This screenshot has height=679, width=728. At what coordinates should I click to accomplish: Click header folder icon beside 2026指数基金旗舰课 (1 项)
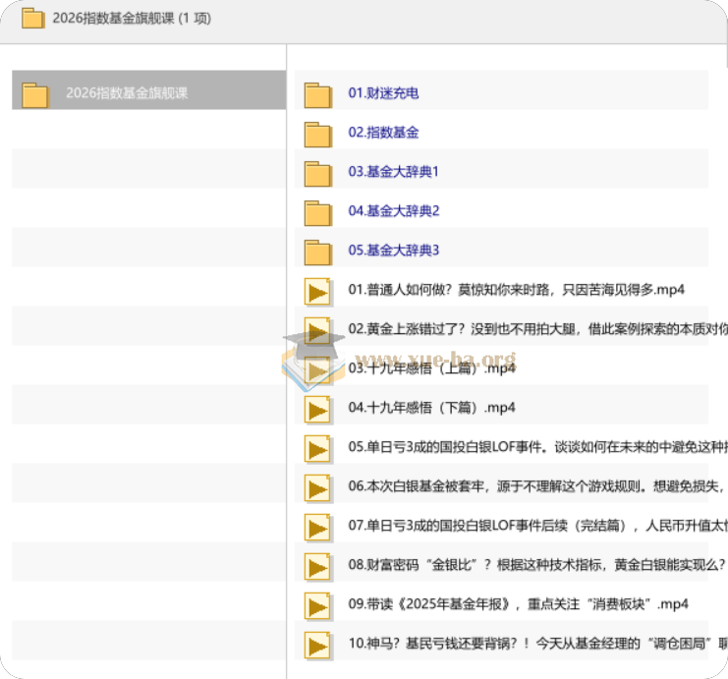pyautogui.click(x=33, y=18)
